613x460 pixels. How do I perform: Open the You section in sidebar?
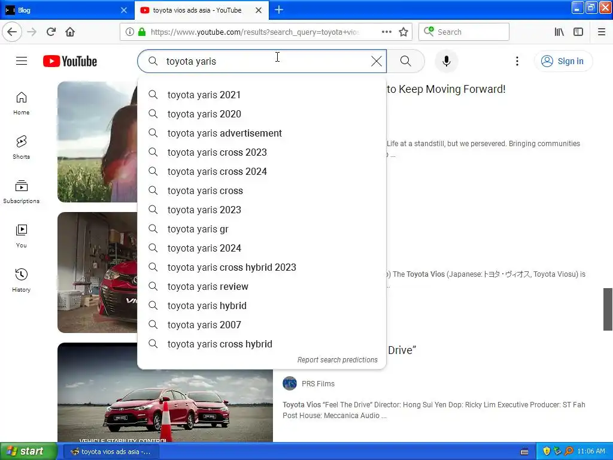[x=21, y=236]
